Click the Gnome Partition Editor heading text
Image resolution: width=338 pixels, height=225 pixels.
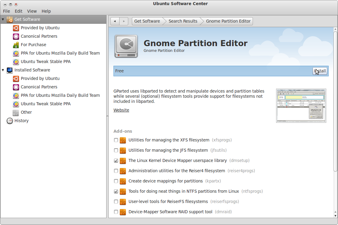click(x=196, y=43)
